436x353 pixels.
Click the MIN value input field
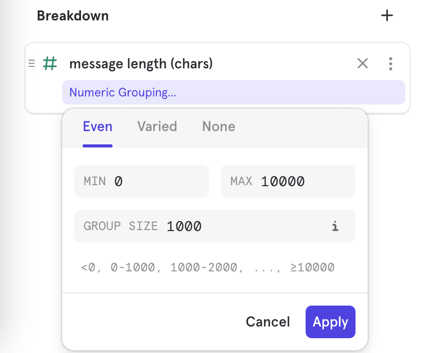coord(153,181)
